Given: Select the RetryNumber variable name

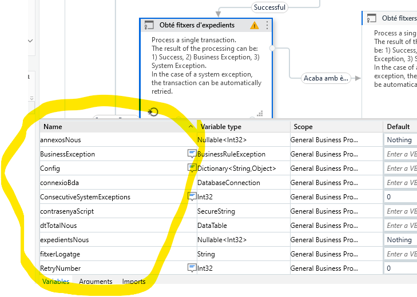Looking at the screenshot, I should tap(61, 268).
